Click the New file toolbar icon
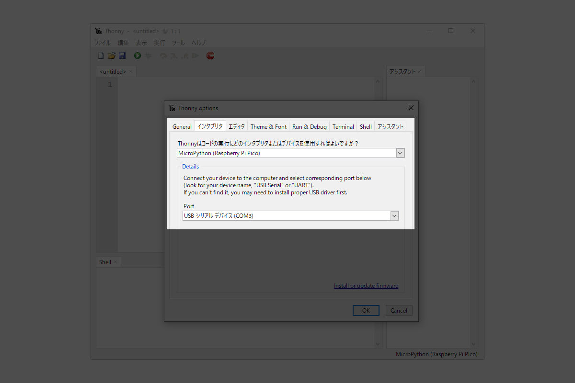This screenshot has width=575, height=383. [101, 56]
